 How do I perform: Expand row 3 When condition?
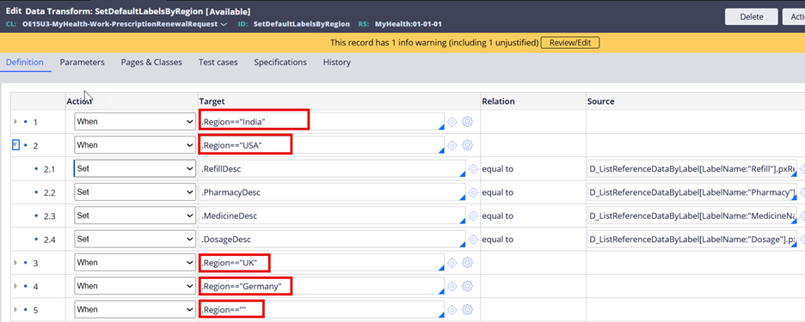tap(15, 263)
